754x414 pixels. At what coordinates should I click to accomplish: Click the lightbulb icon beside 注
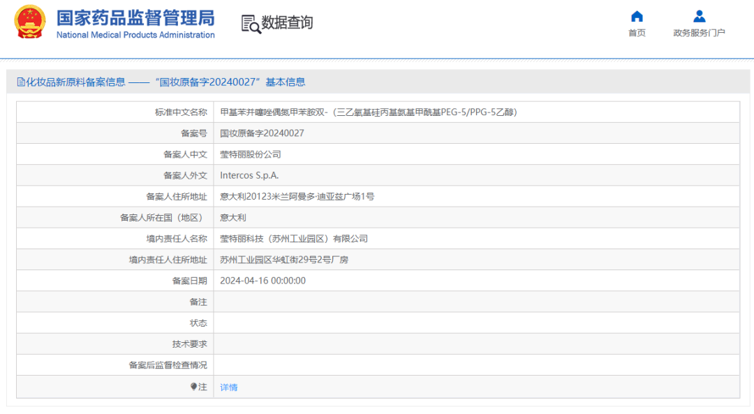(193, 387)
